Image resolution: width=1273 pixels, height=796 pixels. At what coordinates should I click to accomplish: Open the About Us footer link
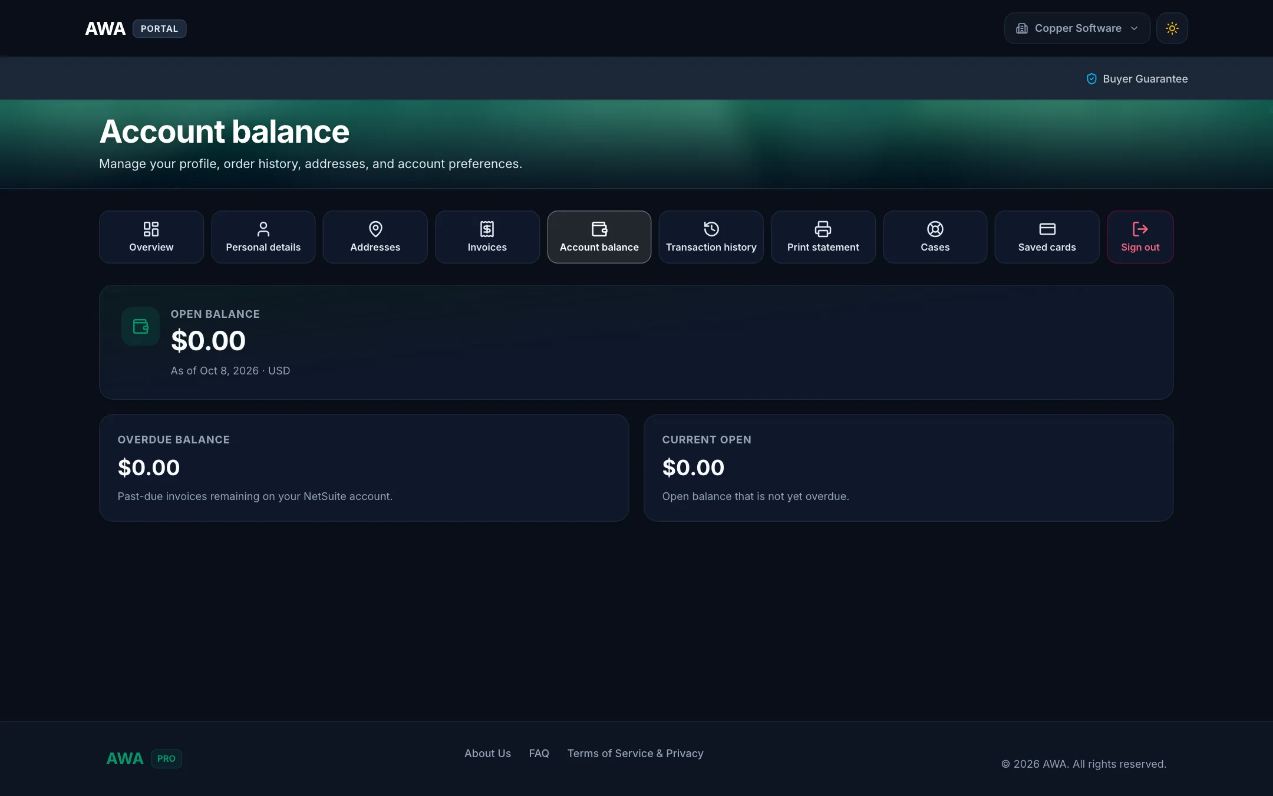[488, 754]
